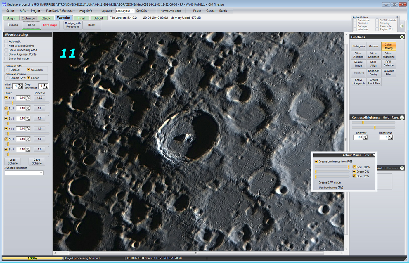This screenshot has height=263, width=409.
Task: Expand the Active Options arrow button
Action: (402, 26)
